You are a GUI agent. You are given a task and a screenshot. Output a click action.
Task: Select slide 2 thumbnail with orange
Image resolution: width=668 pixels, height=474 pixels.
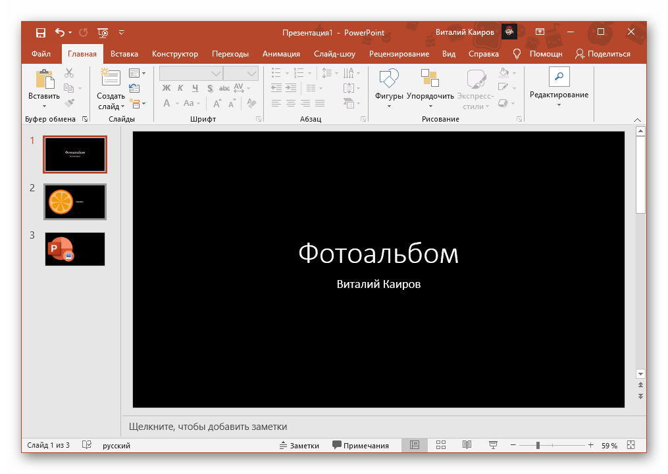(75, 201)
